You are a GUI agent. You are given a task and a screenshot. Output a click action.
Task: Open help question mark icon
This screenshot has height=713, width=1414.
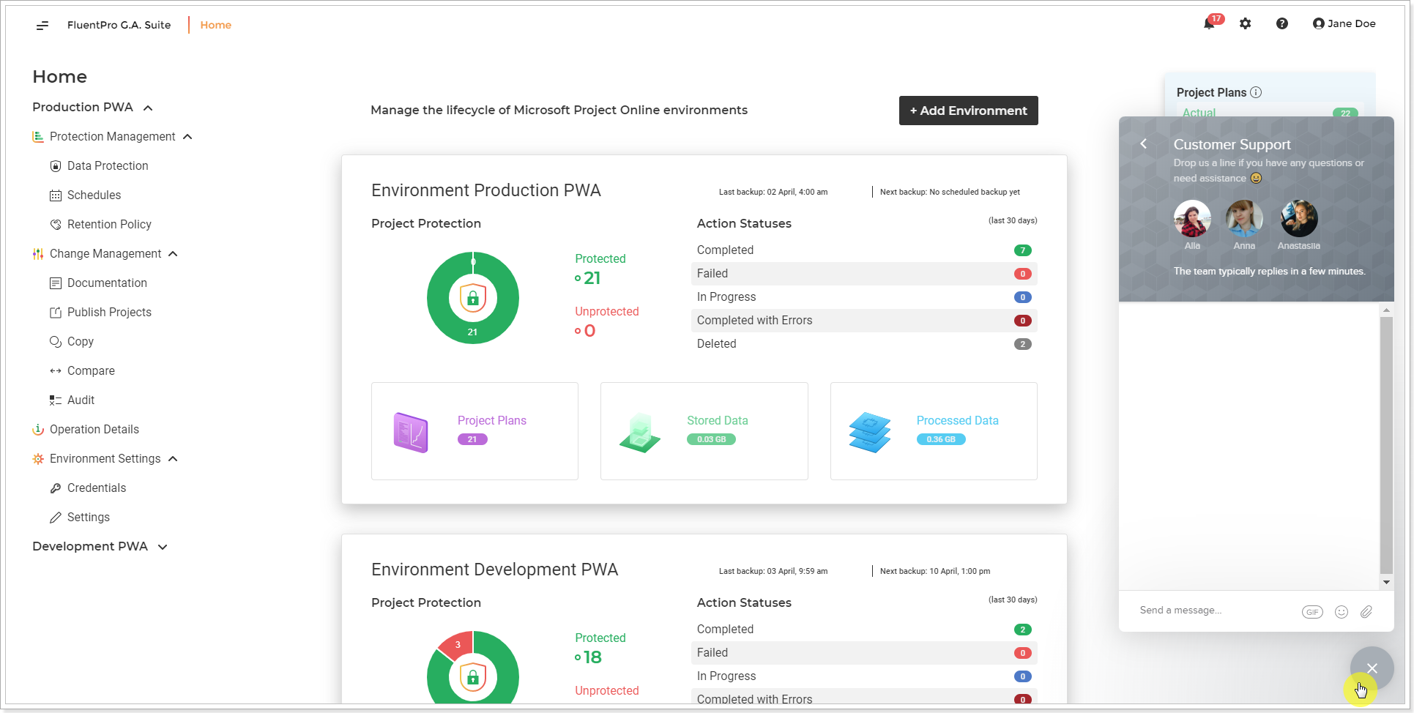pyautogui.click(x=1281, y=23)
